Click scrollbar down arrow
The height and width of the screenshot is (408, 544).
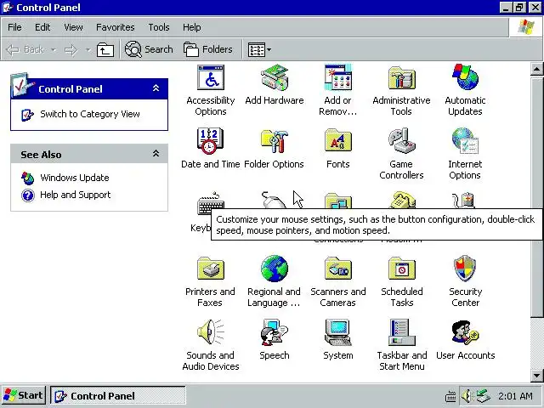(536, 375)
